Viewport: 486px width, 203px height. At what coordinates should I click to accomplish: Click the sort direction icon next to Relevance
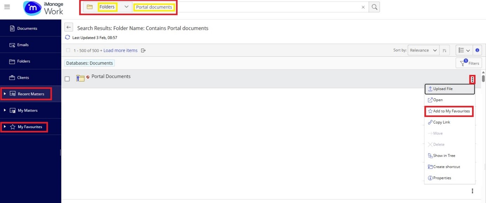pos(444,50)
